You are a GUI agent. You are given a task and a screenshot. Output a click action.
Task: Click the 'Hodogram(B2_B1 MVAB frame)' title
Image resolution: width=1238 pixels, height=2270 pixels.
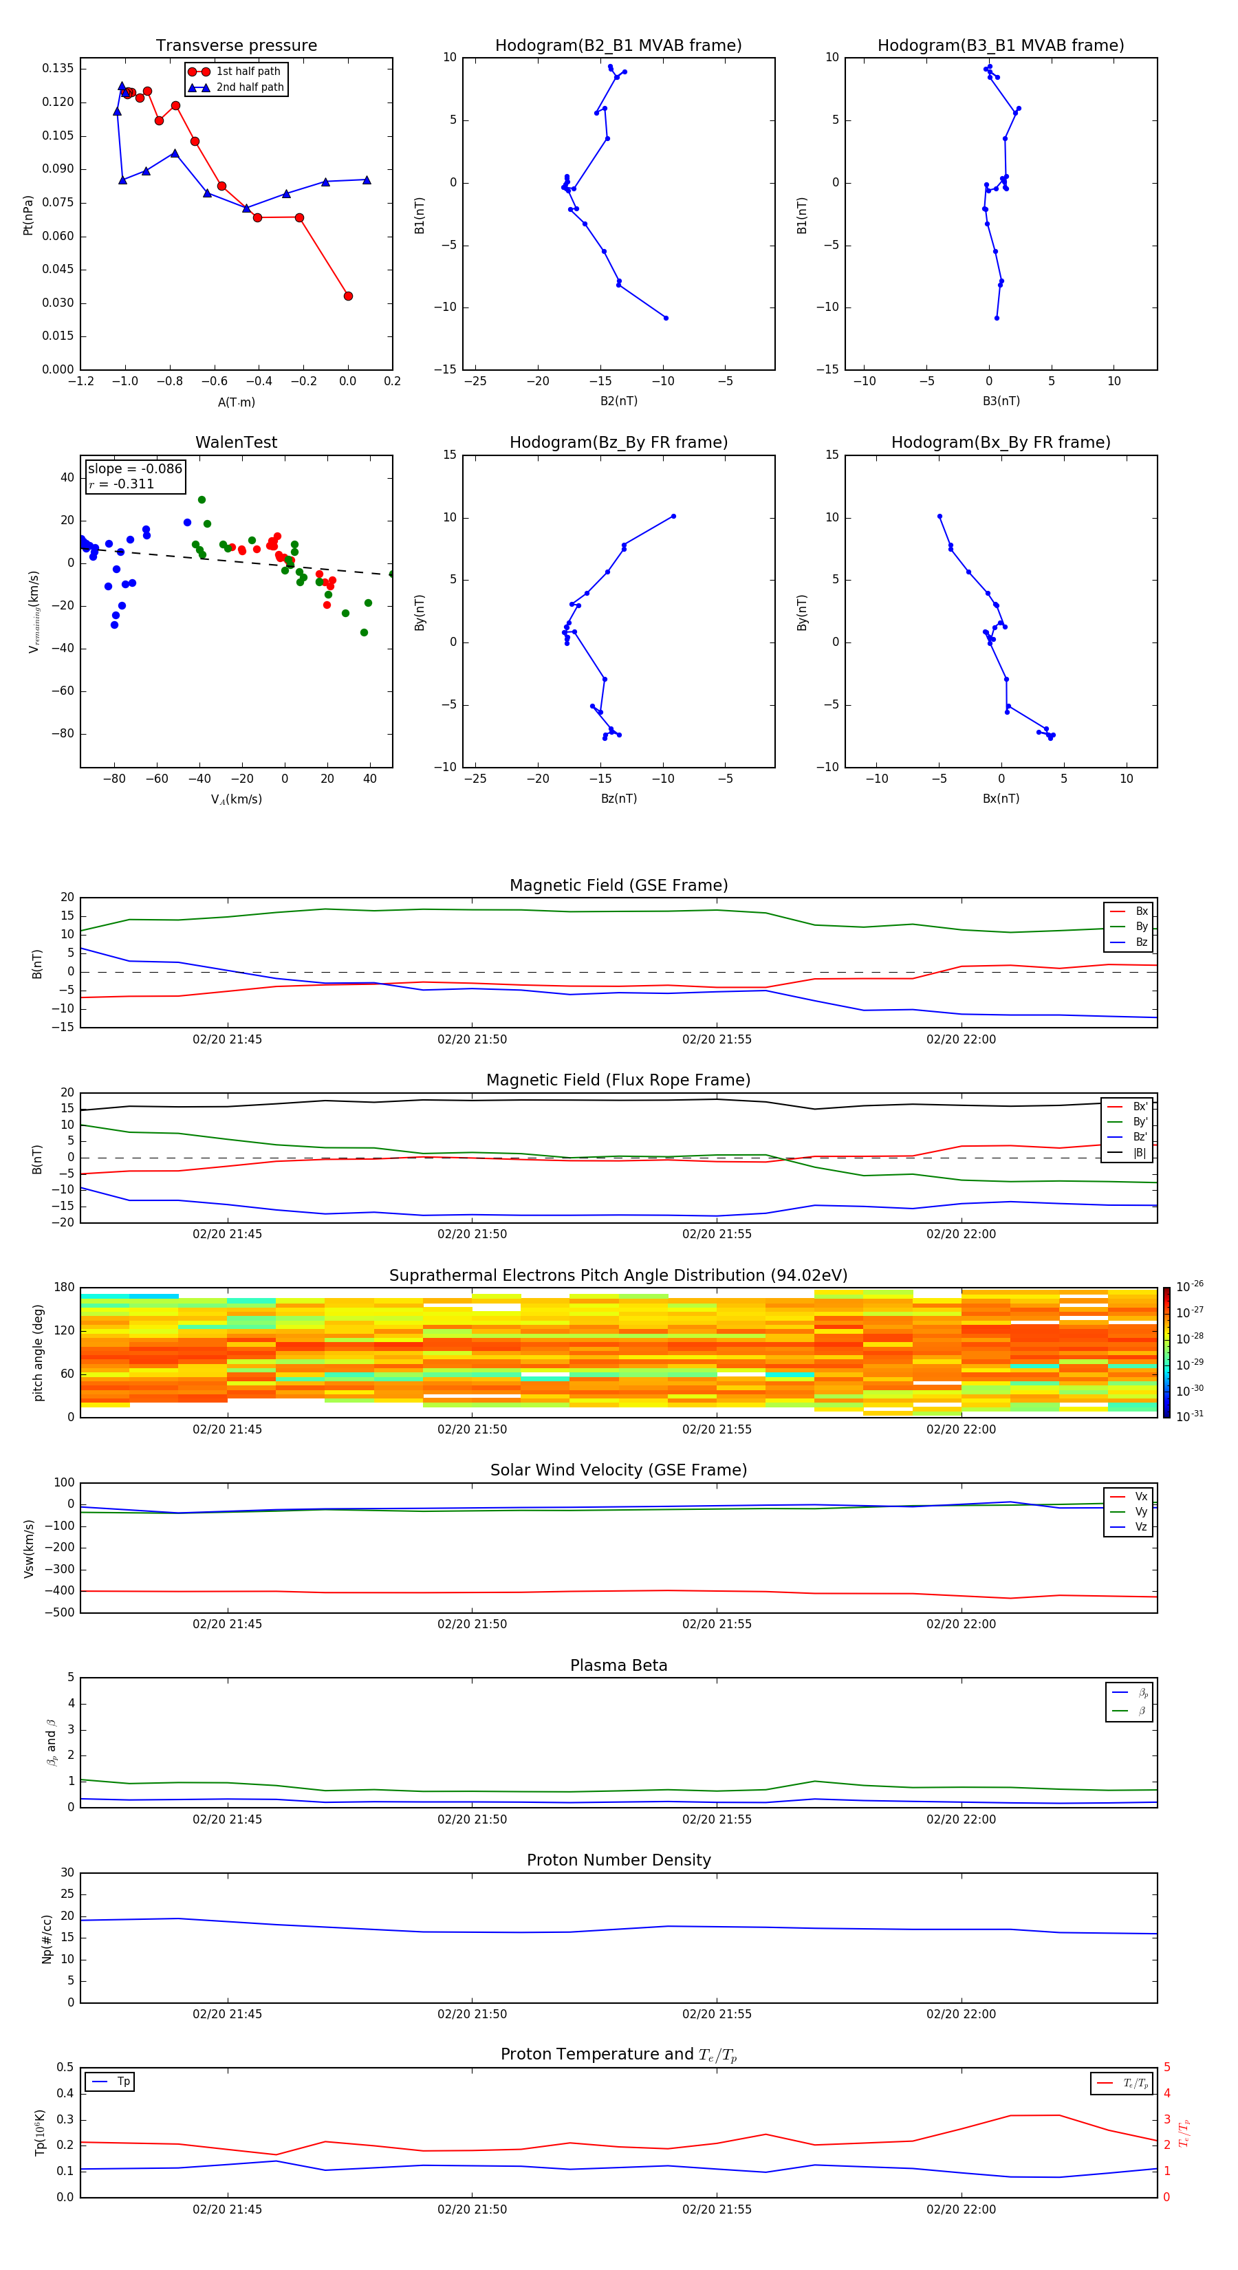click(x=618, y=45)
